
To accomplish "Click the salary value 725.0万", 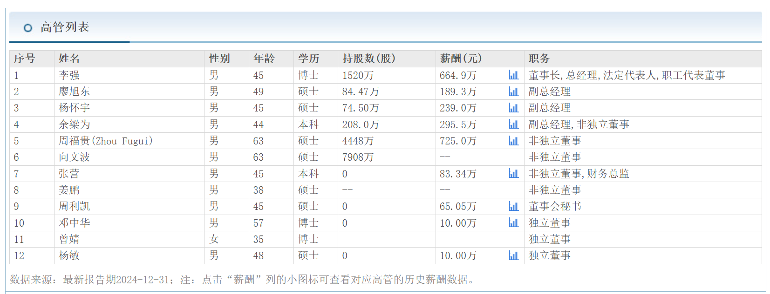I will (458, 141).
